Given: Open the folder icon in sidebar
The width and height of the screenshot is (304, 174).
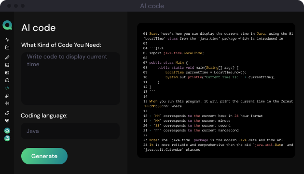Looking at the screenshot, I should click(7, 47).
